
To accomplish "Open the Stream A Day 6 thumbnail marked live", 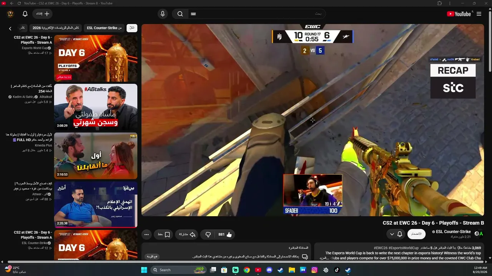I will pos(96,58).
